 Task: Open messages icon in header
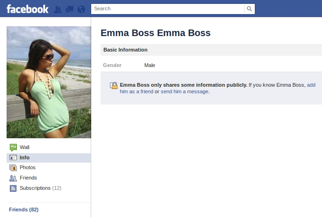coord(70,9)
